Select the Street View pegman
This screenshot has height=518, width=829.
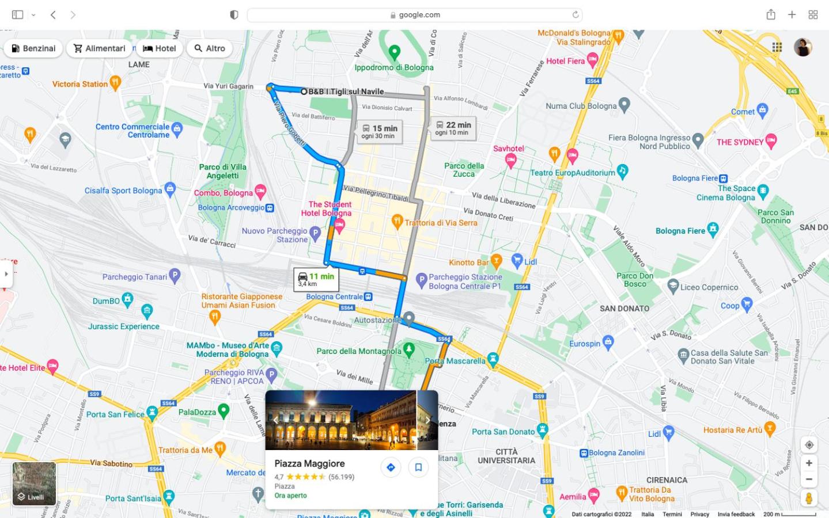(x=809, y=498)
